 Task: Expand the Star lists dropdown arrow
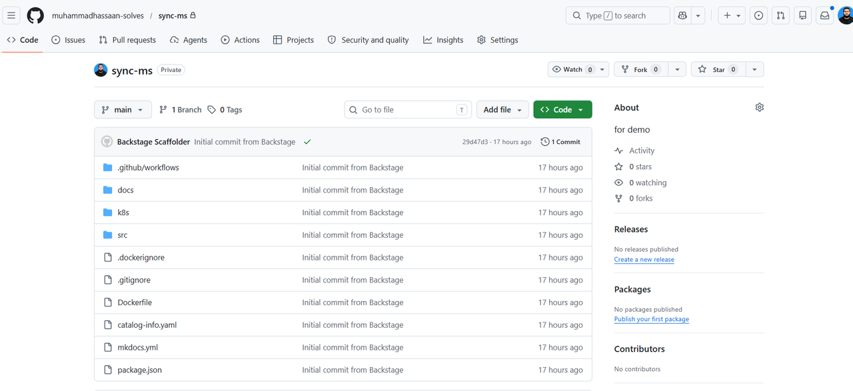click(754, 69)
